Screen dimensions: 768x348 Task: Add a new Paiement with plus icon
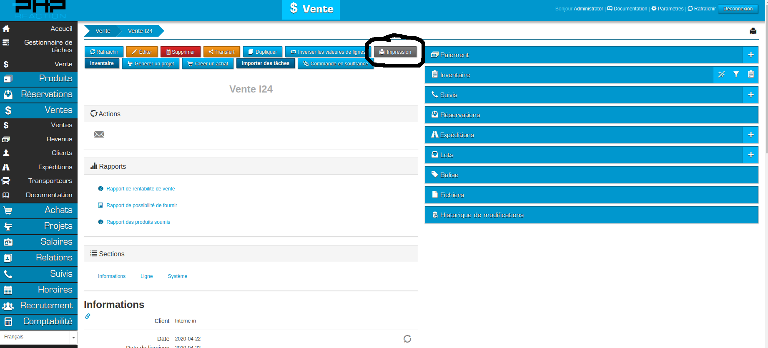click(x=750, y=55)
